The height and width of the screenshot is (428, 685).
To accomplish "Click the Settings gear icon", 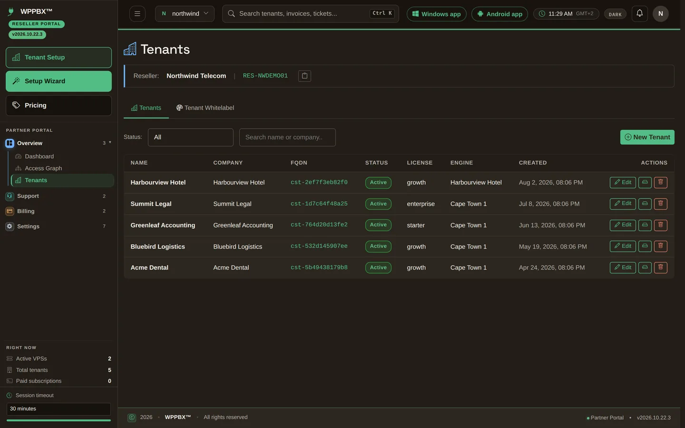I will coord(10,226).
